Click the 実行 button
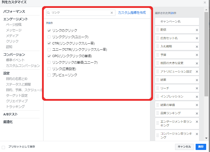Screen dimensions: 210x152 (201, 147)
